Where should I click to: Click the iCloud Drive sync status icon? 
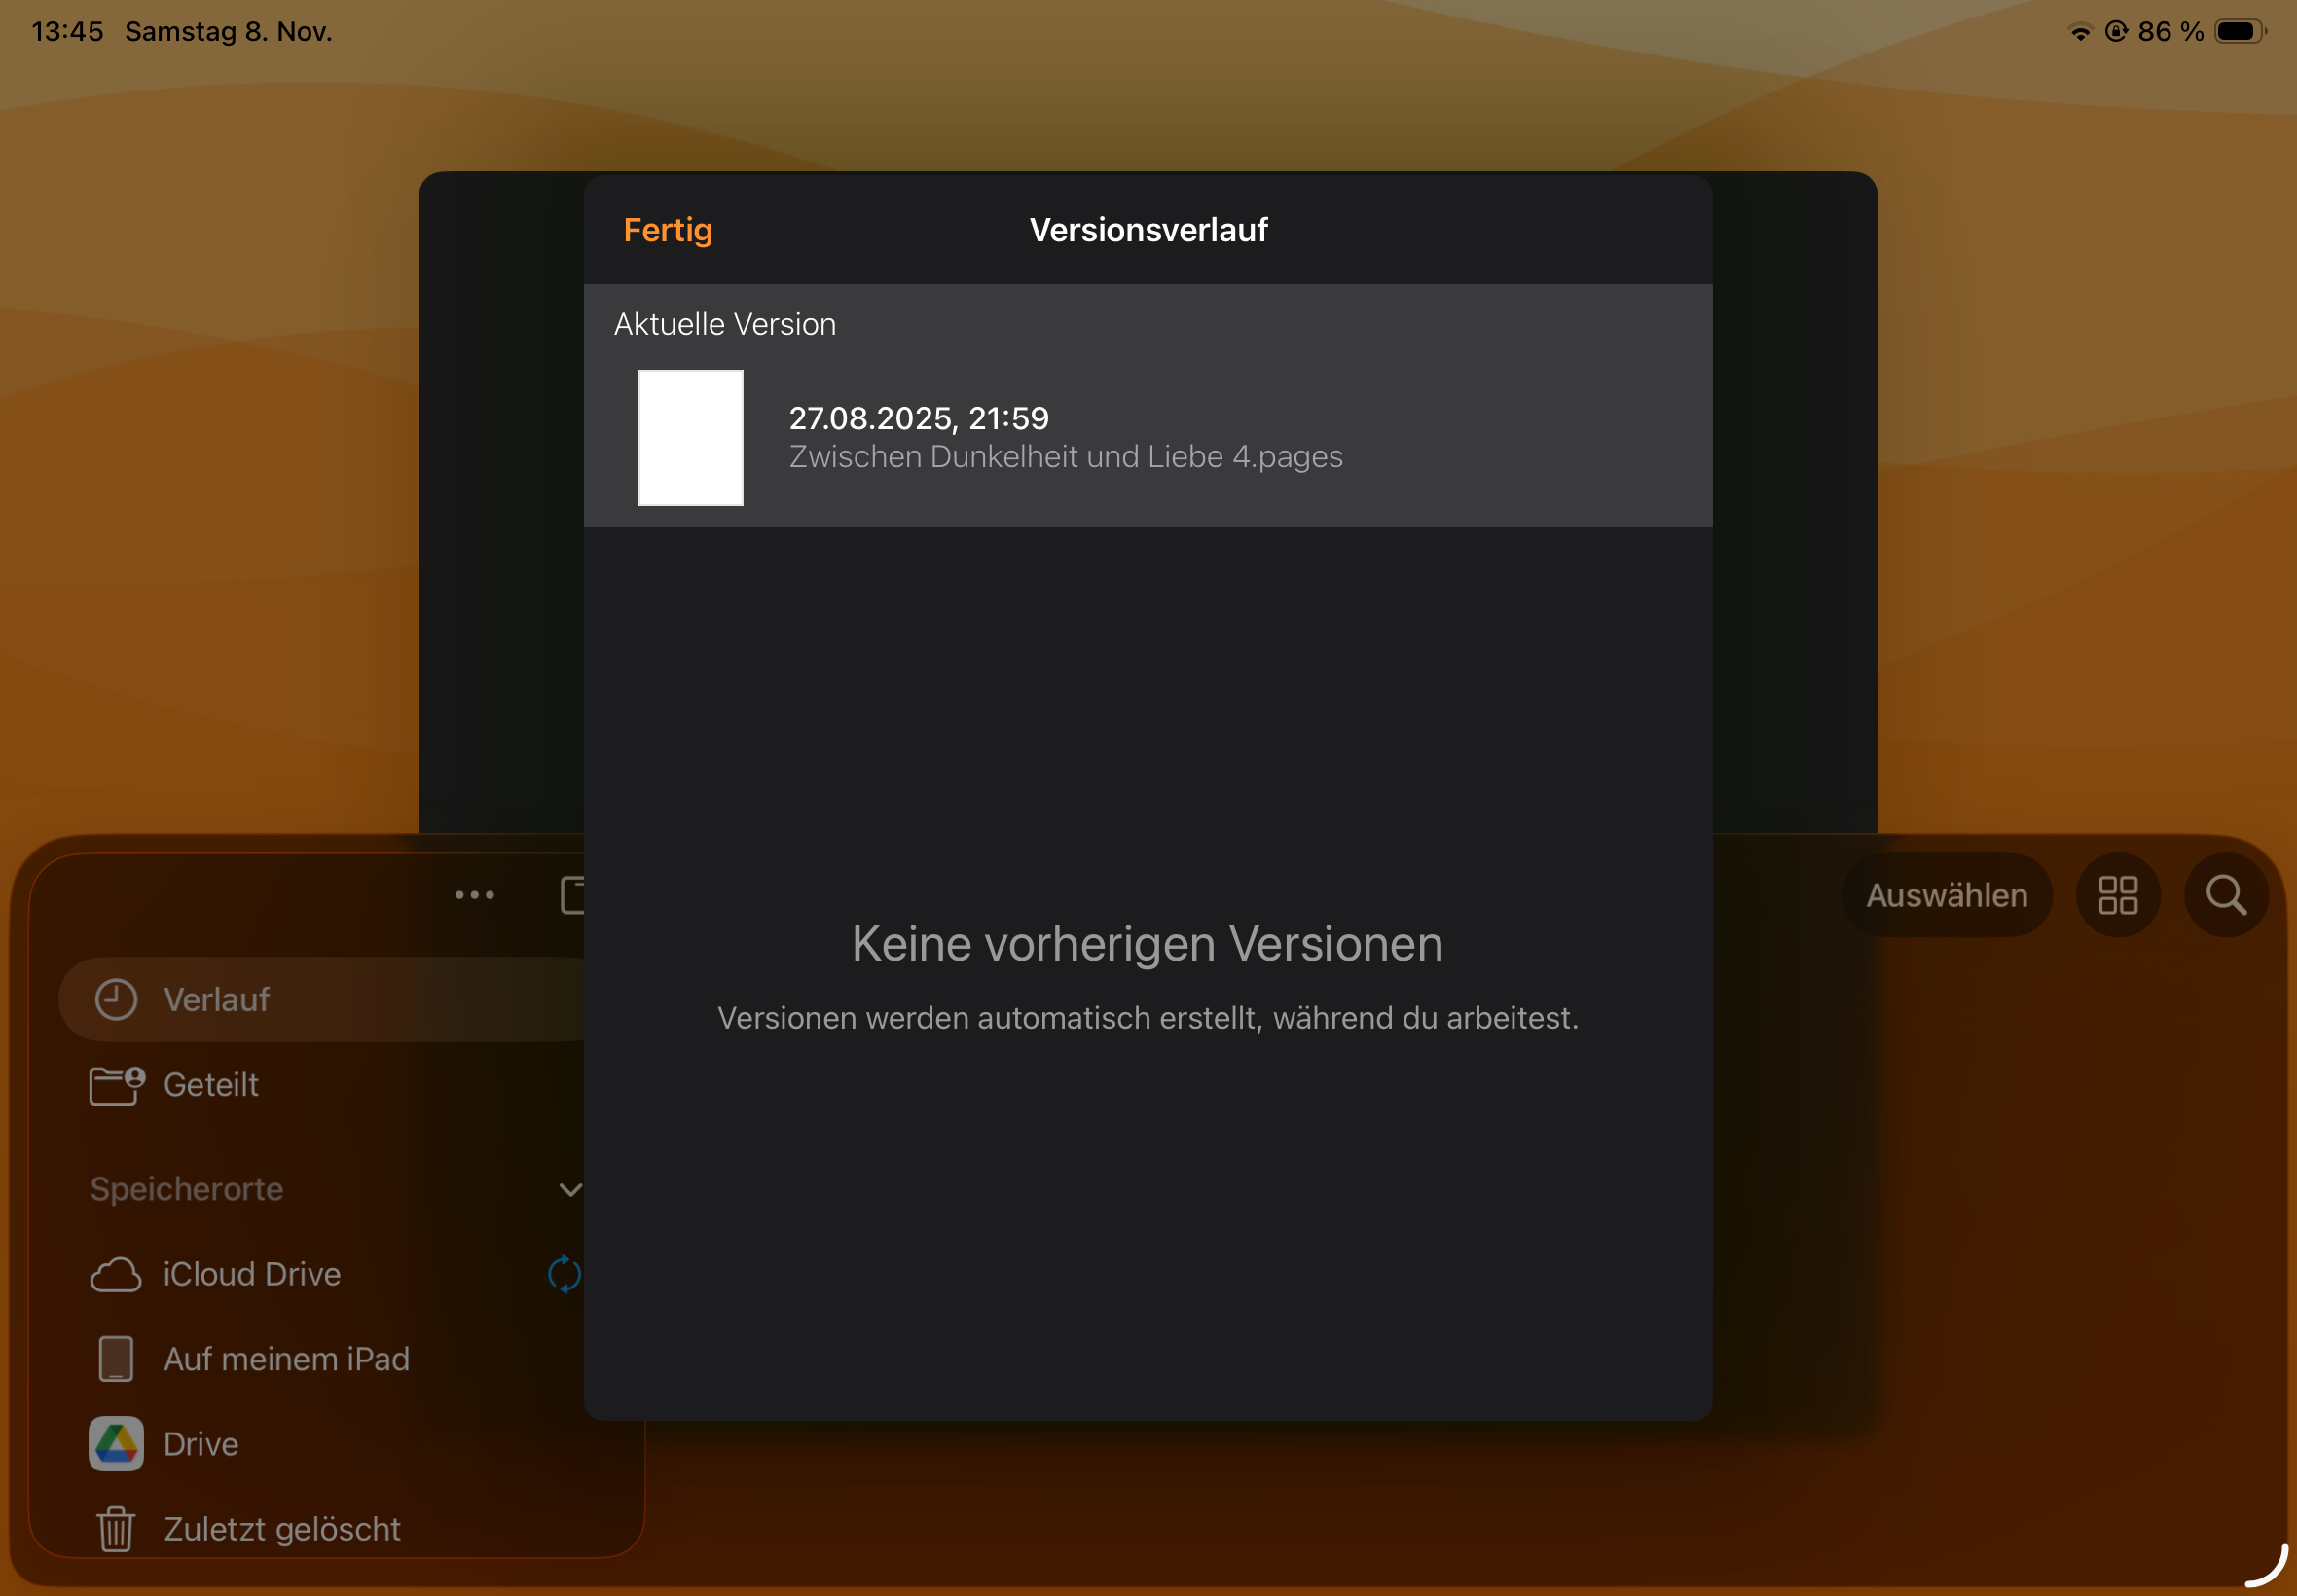(x=563, y=1274)
